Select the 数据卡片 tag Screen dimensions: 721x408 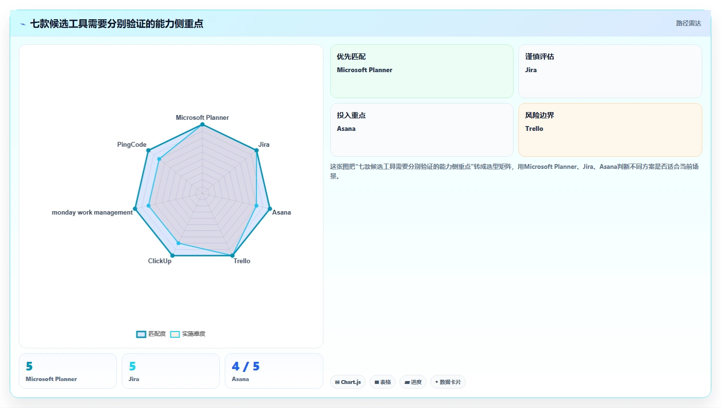click(x=448, y=382)
